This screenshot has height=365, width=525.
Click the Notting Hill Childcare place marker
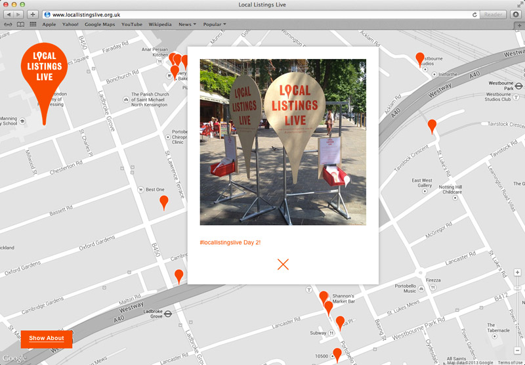coord(455,198)
